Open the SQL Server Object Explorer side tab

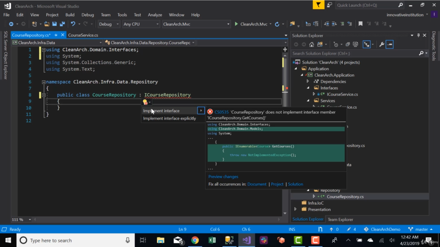click(5, 55)
